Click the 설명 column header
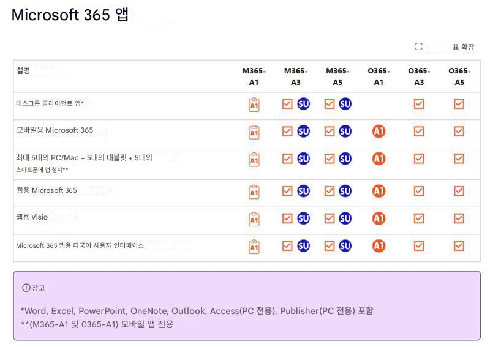 click(x=23, y=70)
